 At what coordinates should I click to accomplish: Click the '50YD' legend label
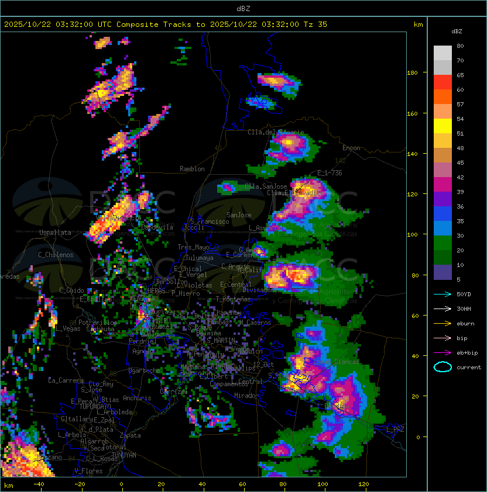tap(464, 294)
